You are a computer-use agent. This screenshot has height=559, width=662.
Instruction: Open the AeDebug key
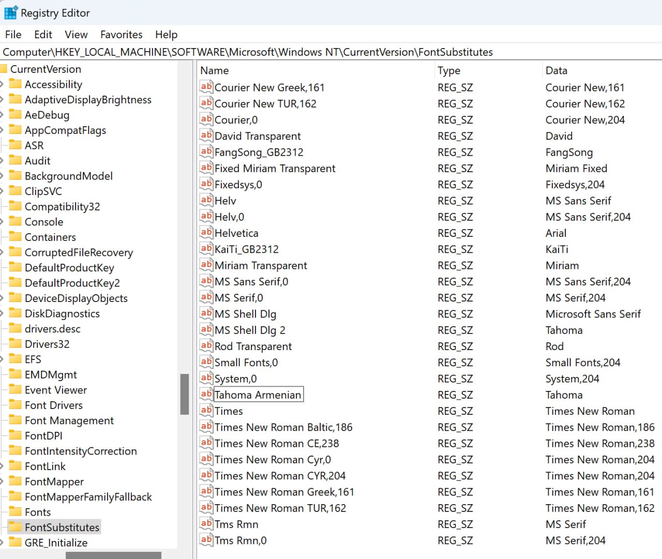47,115
